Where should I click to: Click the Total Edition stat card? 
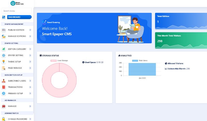[181, 21]
